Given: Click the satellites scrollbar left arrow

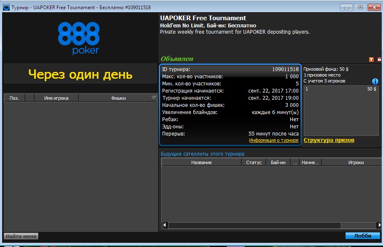Looking at the screenshot, I should tap(165, 225).
